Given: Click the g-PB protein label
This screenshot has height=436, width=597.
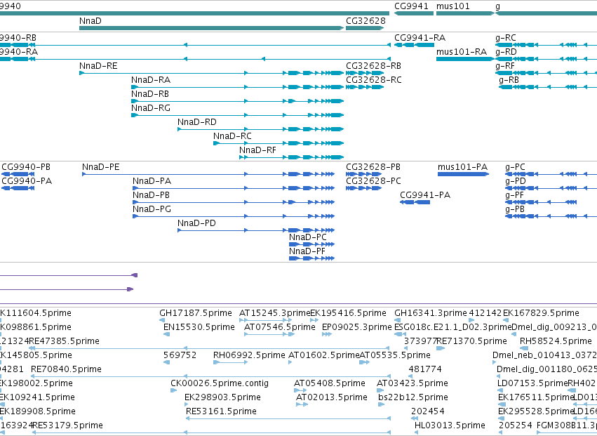Looking at the screenshot, I should point(515,209).
